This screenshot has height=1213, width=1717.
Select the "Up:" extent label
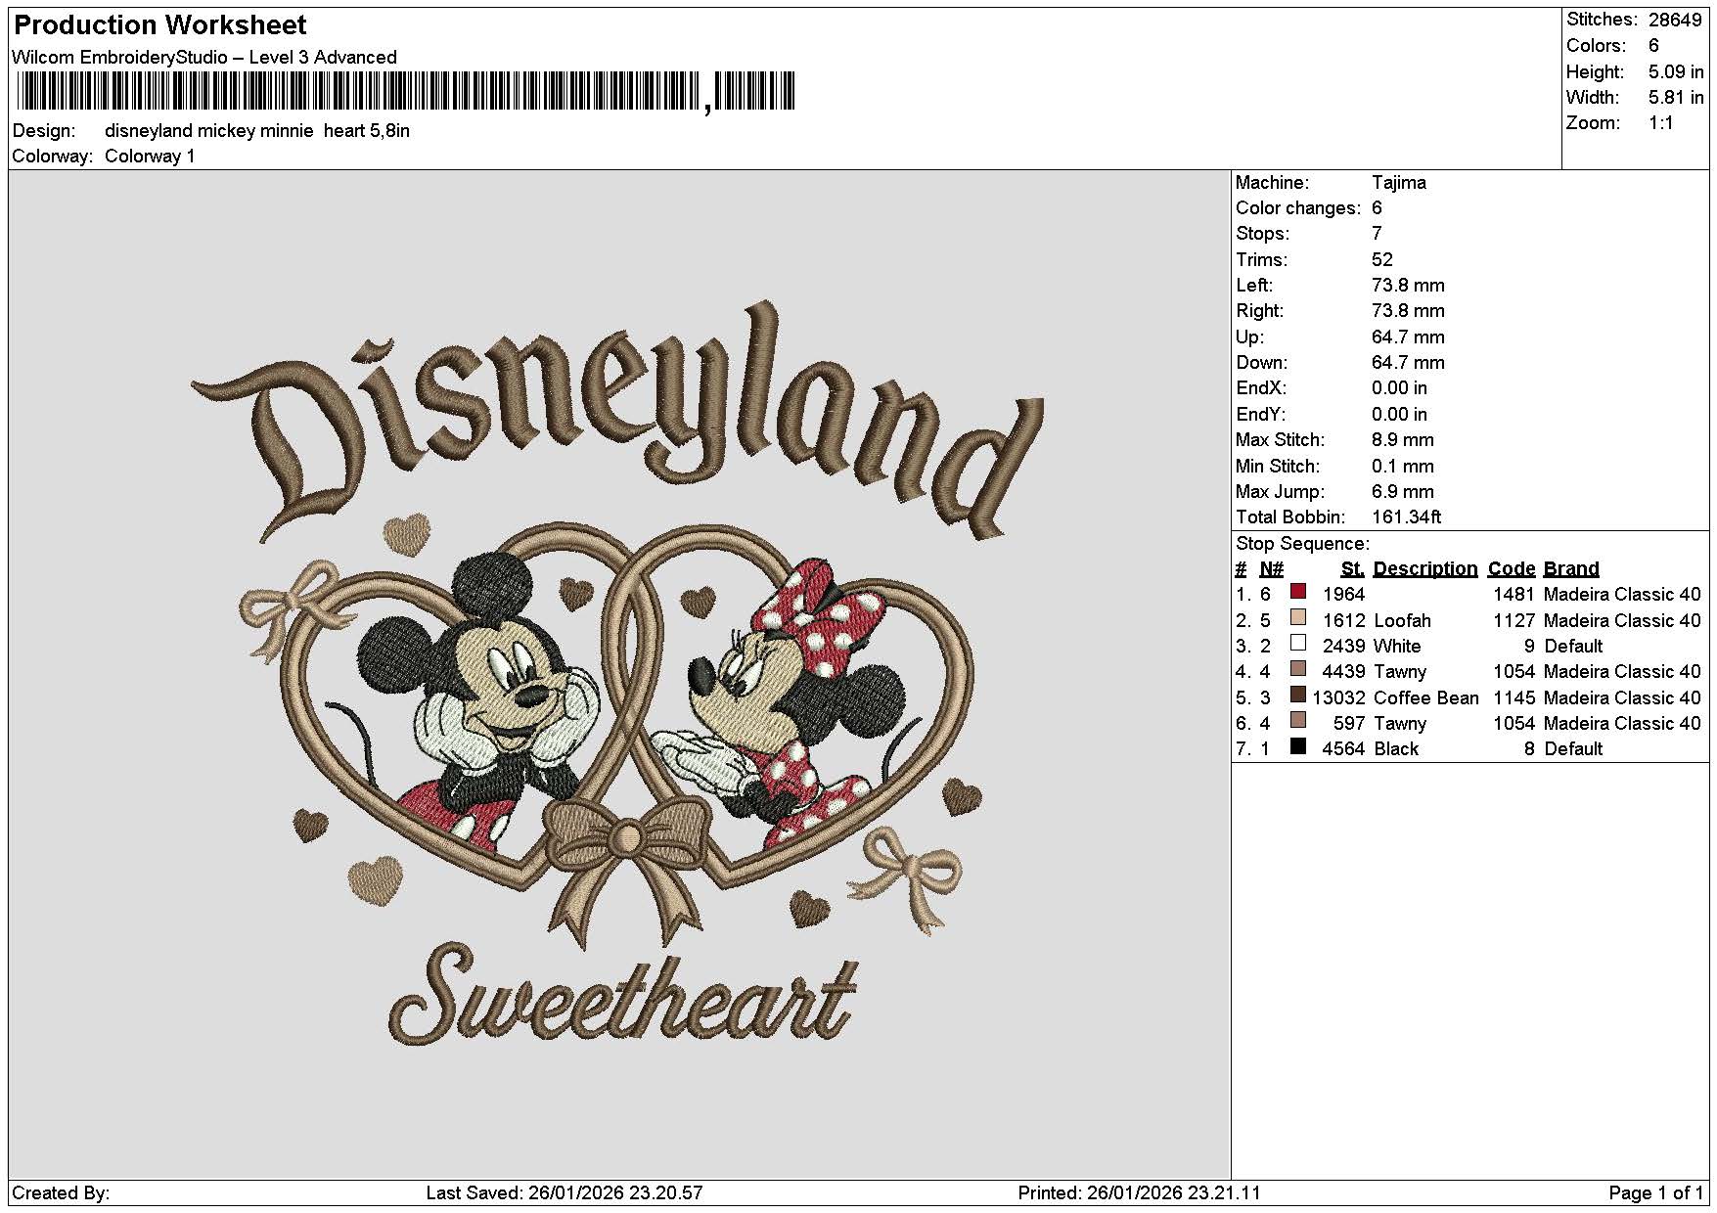(x=1250, y=337)
